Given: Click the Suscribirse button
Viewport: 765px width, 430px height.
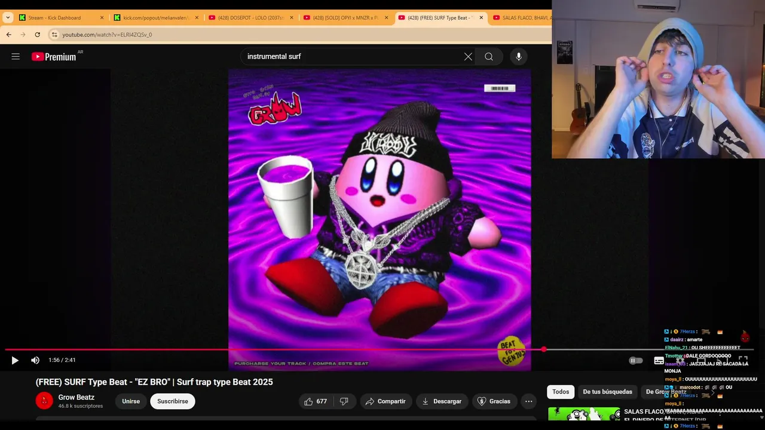Looking at the screenshot, I should point(173,401).
